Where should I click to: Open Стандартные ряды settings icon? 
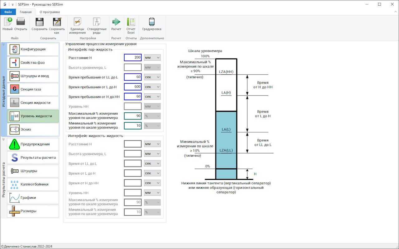click(97, 24)
